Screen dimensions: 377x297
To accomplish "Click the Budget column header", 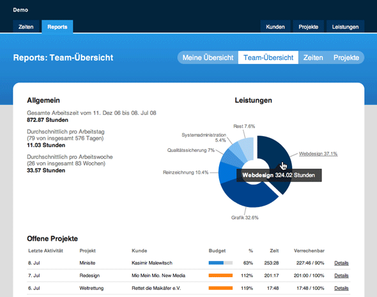I will click(217, 250).
